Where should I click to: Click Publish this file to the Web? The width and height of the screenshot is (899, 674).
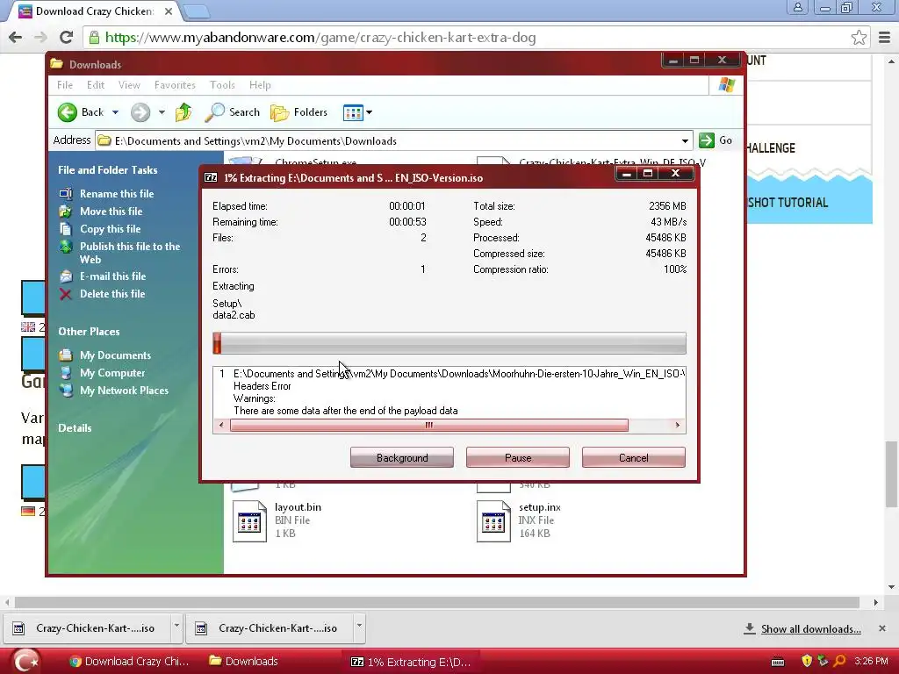click(x=130, y=253)
